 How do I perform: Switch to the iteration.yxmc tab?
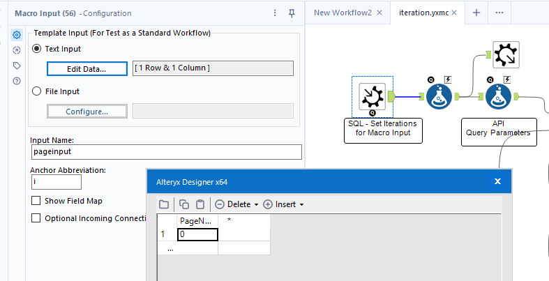coord(423,13)
